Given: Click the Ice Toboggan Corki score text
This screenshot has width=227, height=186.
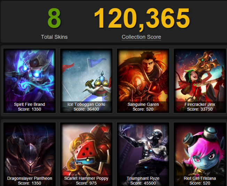Looking at the screenshot, I should pos(86,109).
